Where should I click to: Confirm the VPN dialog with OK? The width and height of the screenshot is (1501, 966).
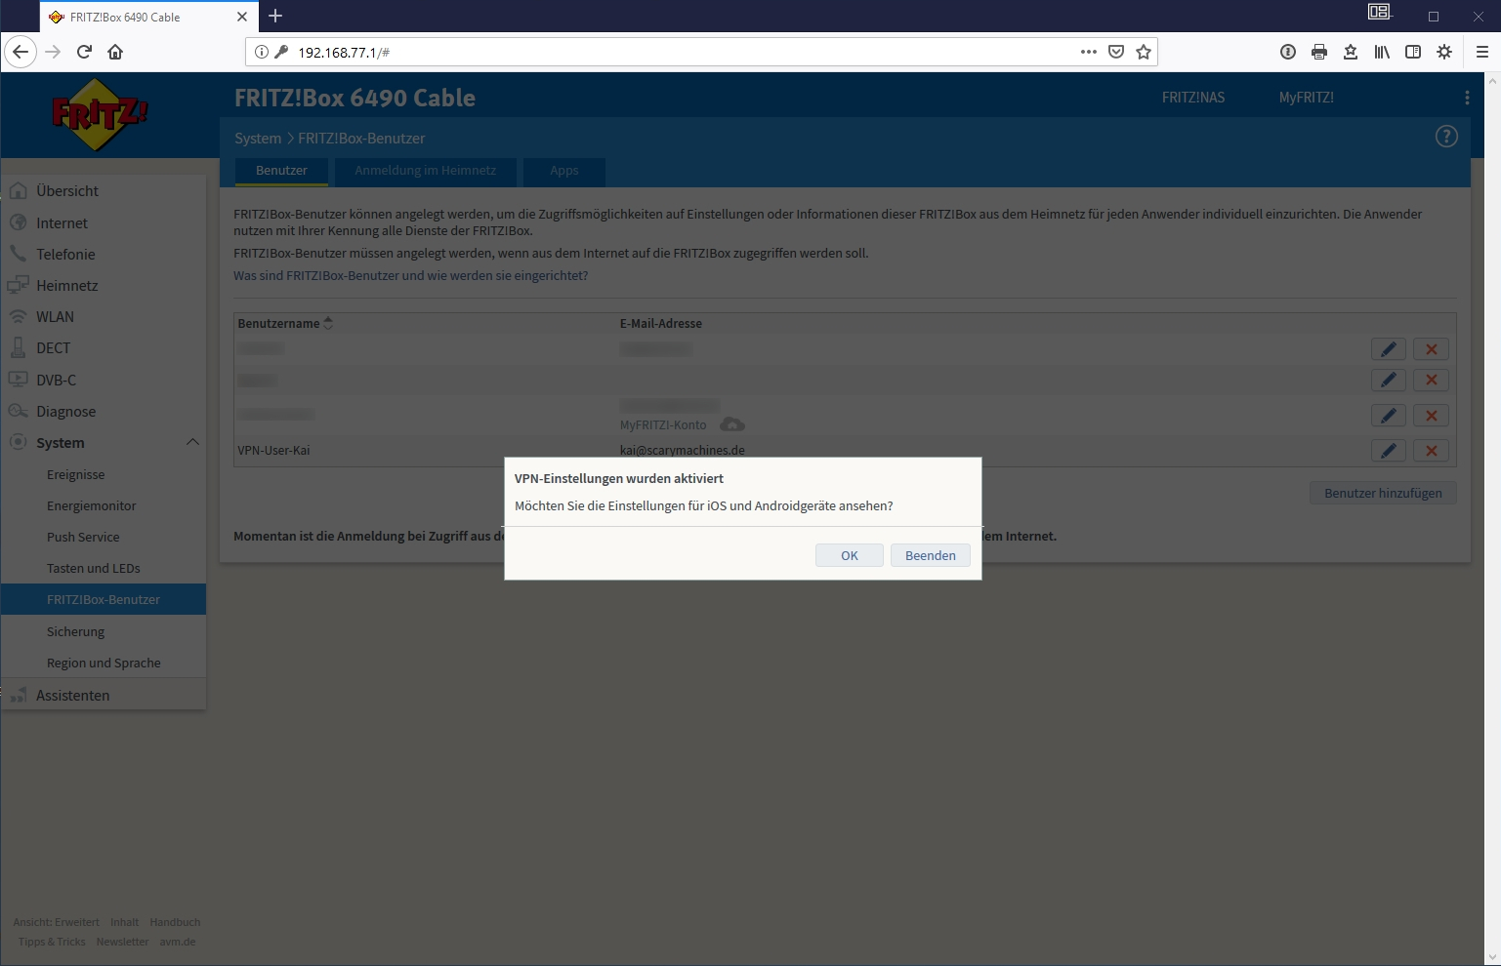849,555
